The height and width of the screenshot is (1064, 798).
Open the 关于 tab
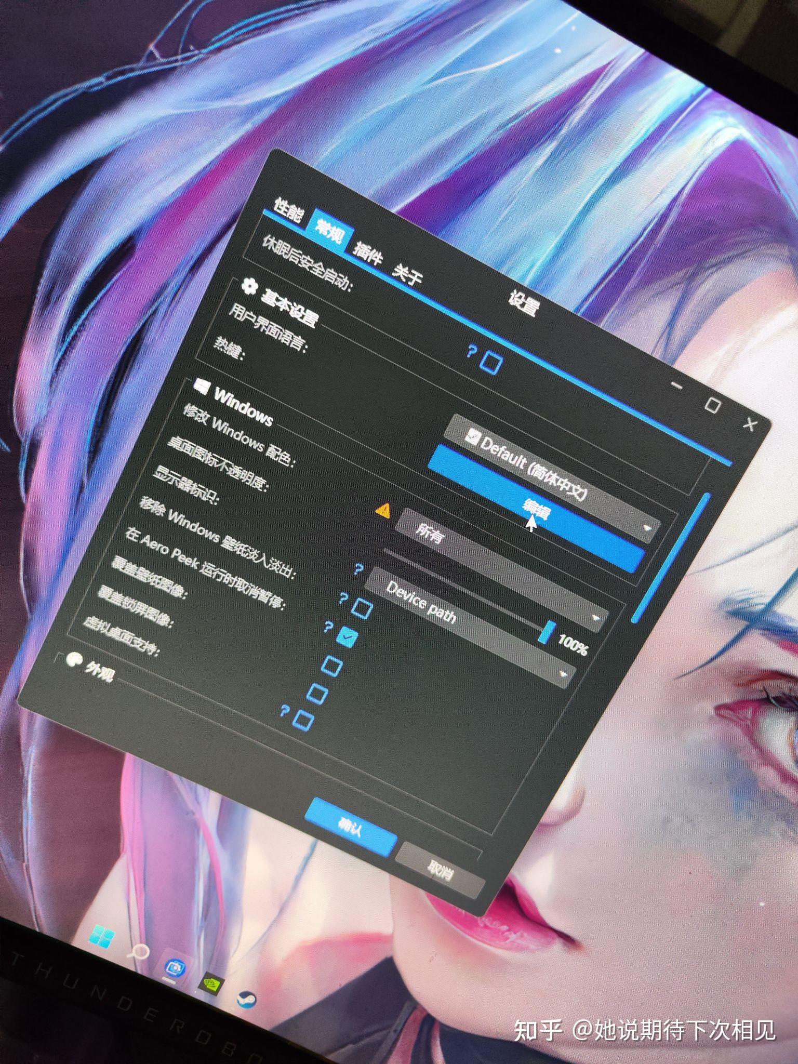[407, 274]
